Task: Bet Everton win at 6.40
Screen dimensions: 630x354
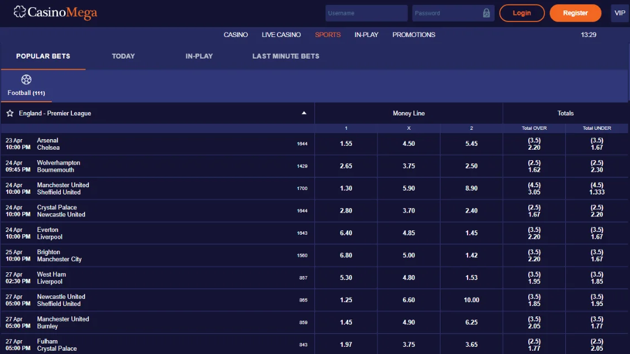Action: pos(346,233)
